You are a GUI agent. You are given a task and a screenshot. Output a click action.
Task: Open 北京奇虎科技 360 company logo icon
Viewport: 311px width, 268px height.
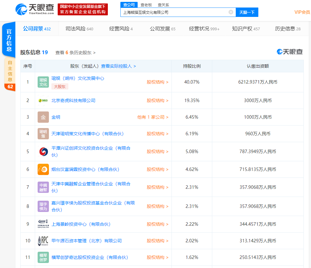click(43, 100)
